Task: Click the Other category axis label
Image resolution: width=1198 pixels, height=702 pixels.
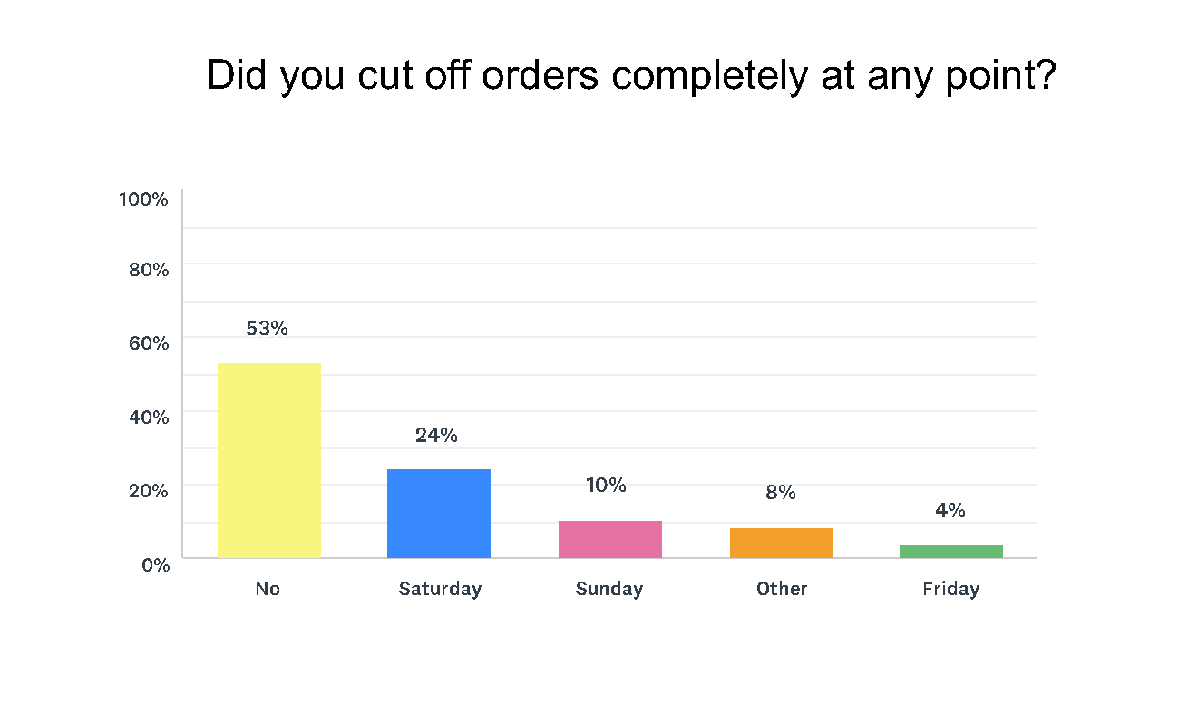Action: [x=781, y=589]
